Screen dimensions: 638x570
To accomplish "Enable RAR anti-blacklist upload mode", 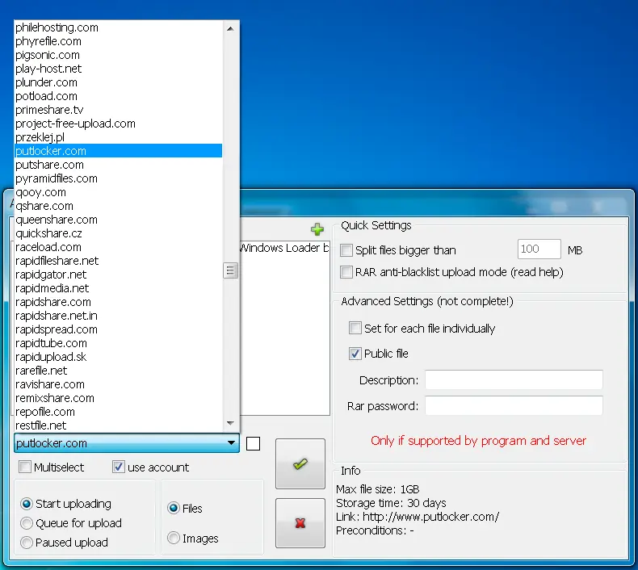I will click(x=346, y=272).
